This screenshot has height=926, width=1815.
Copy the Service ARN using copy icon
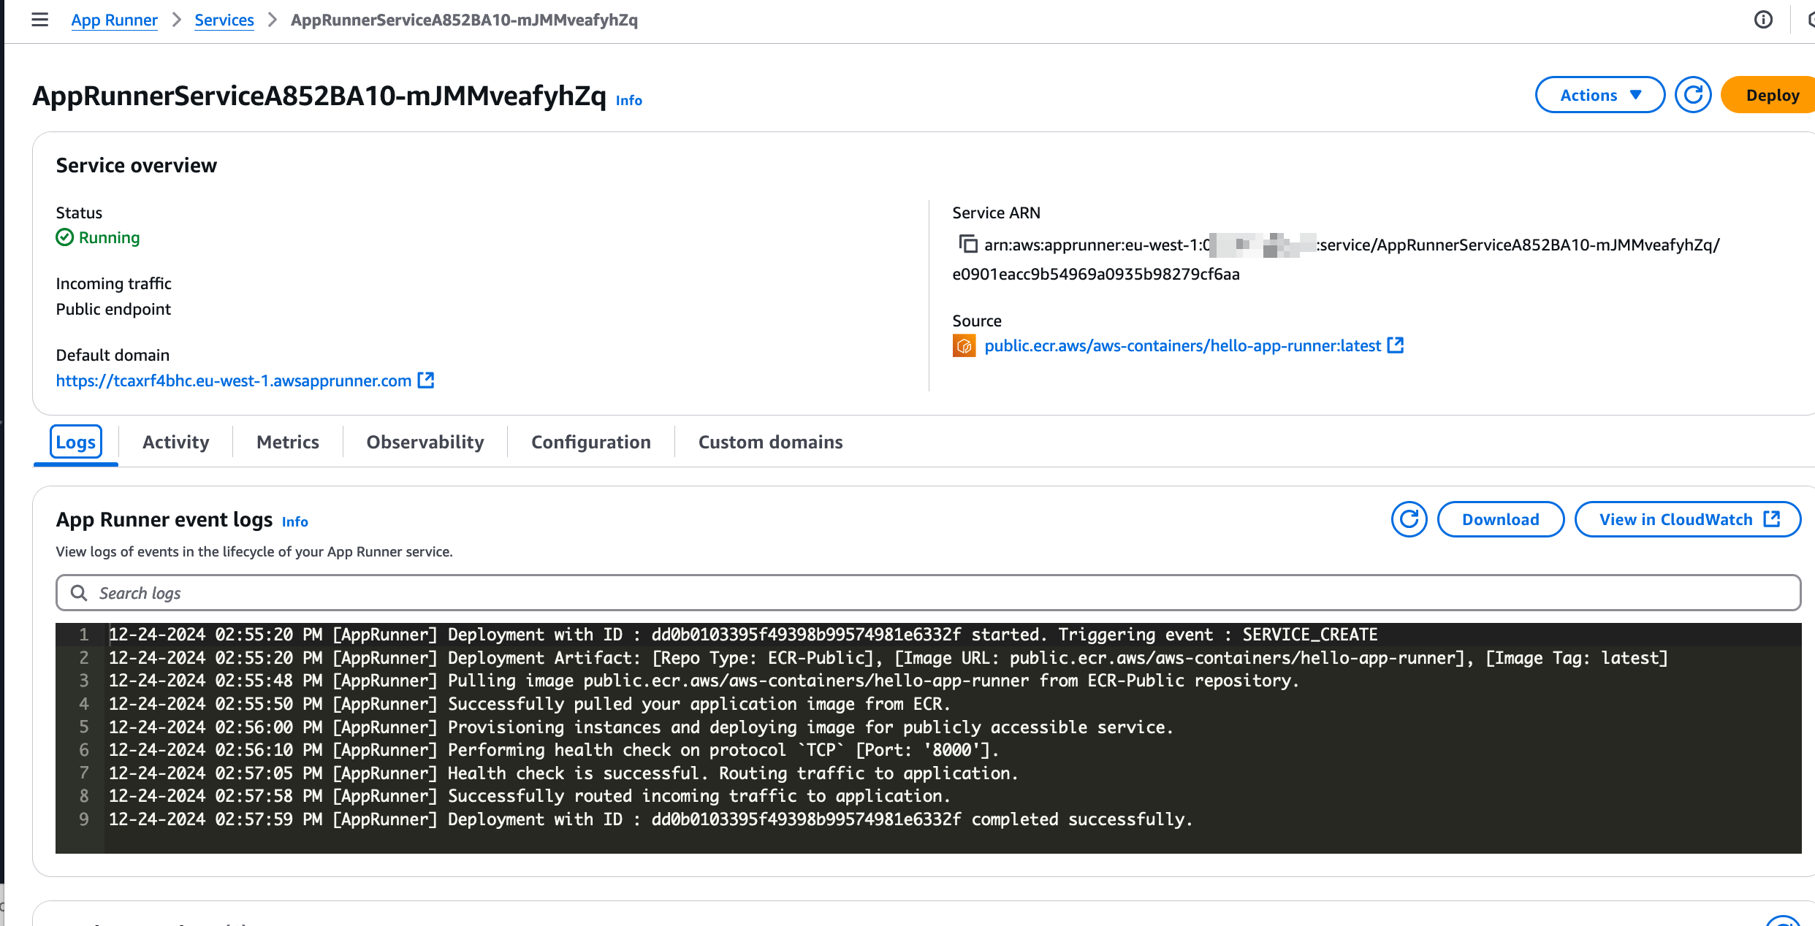tap(967, 244)
